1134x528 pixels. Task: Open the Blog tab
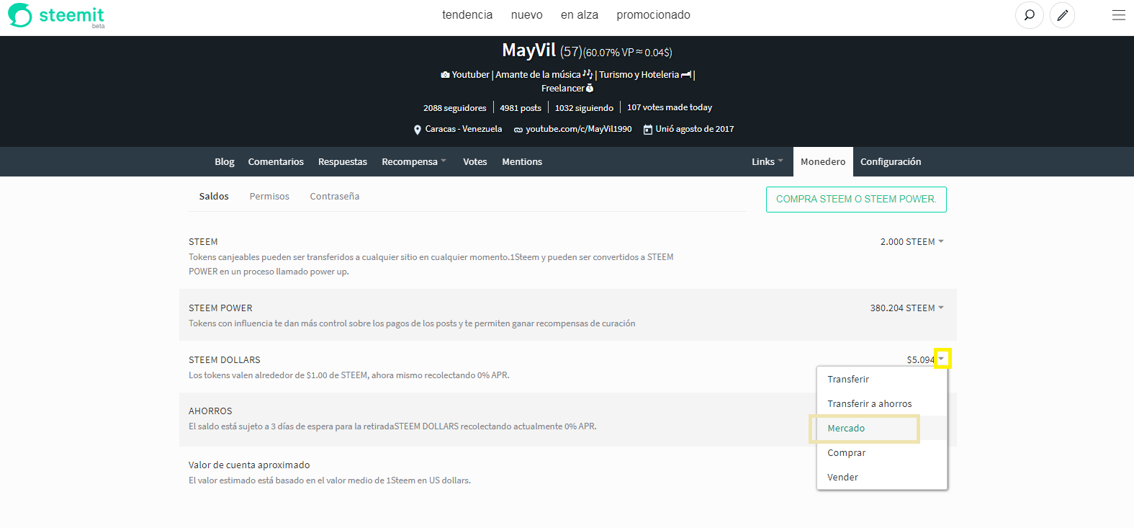point(225,162)
